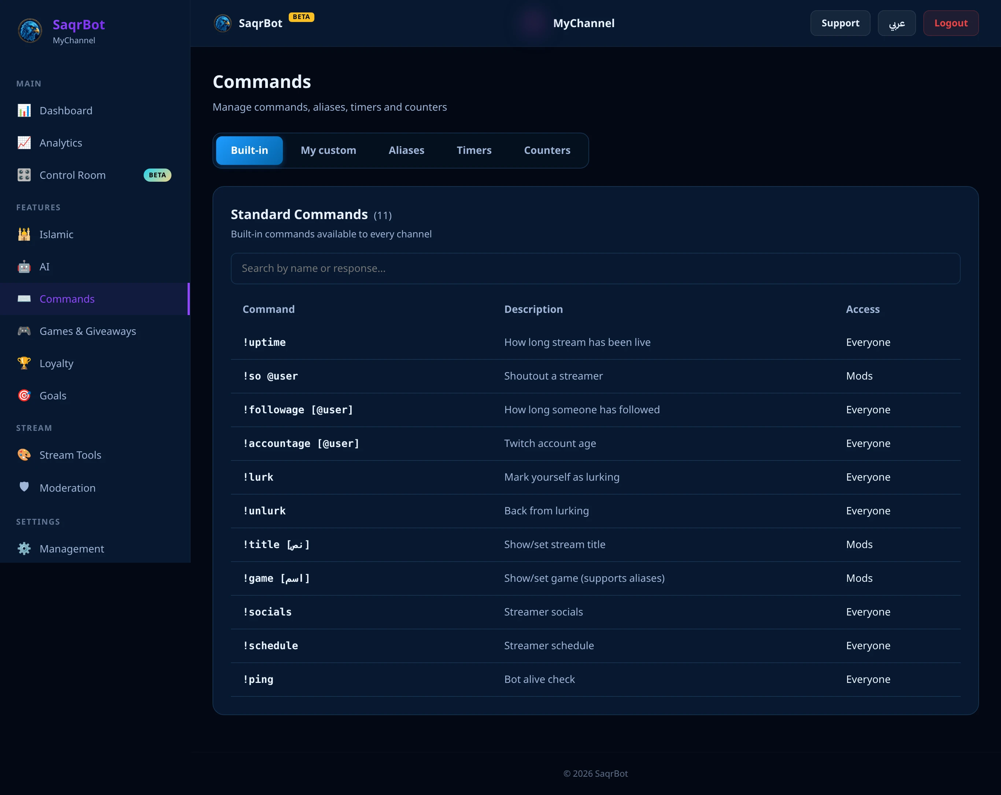Click the !so @user command
1001x795 pixels.
pos(270,376)
